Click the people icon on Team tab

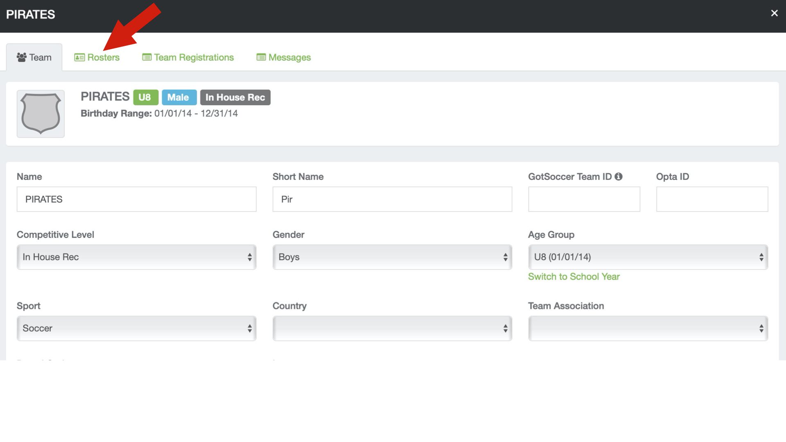21,57
